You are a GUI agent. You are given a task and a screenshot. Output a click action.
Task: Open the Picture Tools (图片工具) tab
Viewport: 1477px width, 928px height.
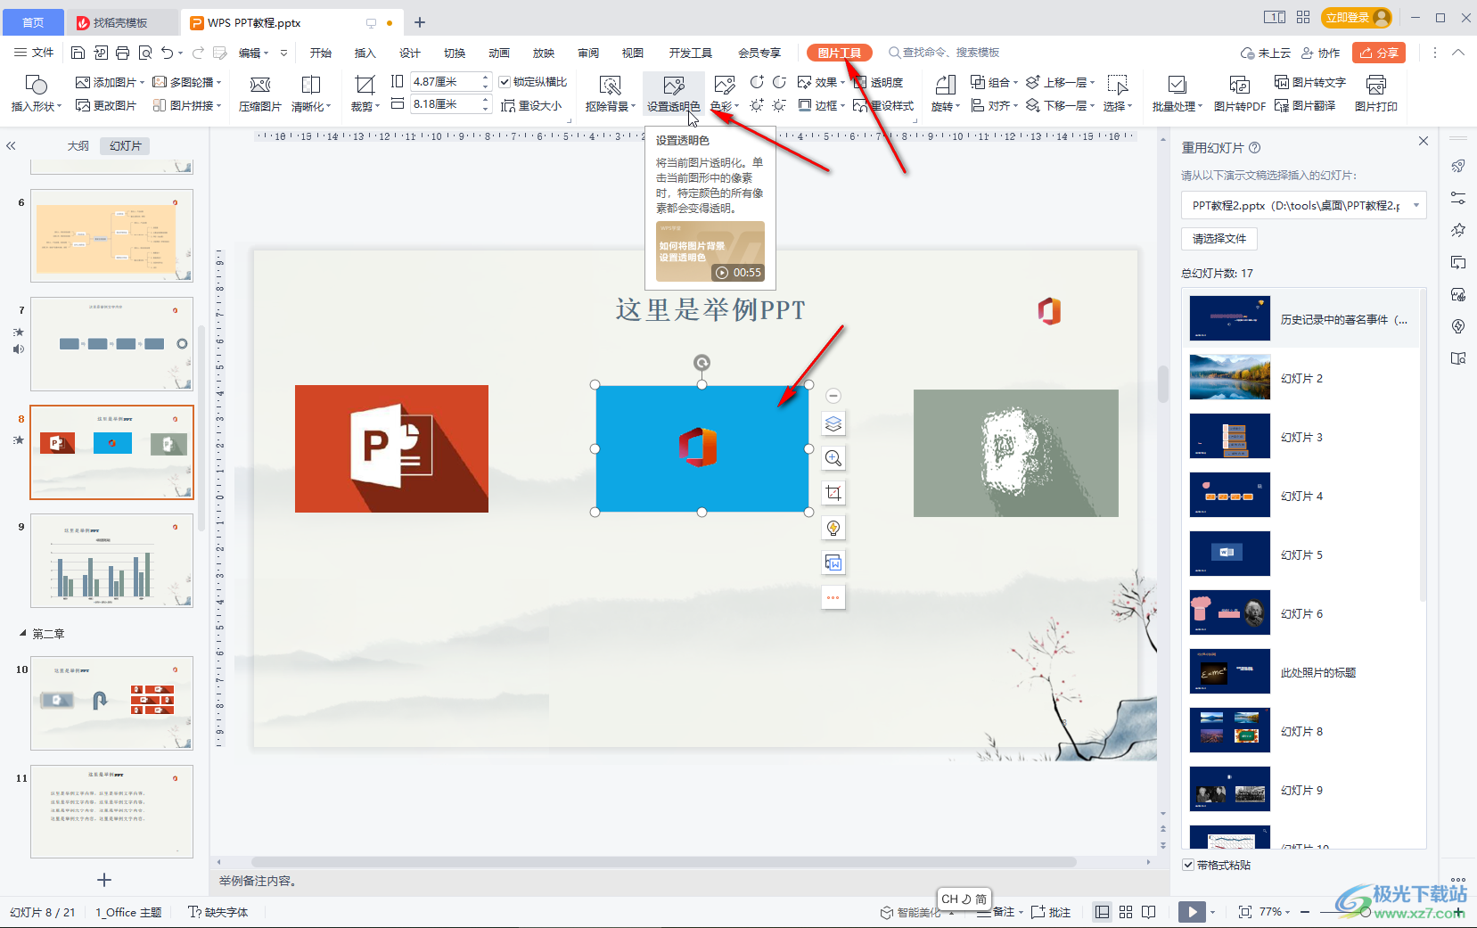[839, 53]
